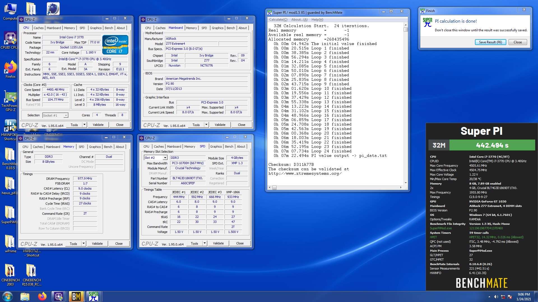Click Close in Finish dialog
538x302 pixels.
click(518, 42)
